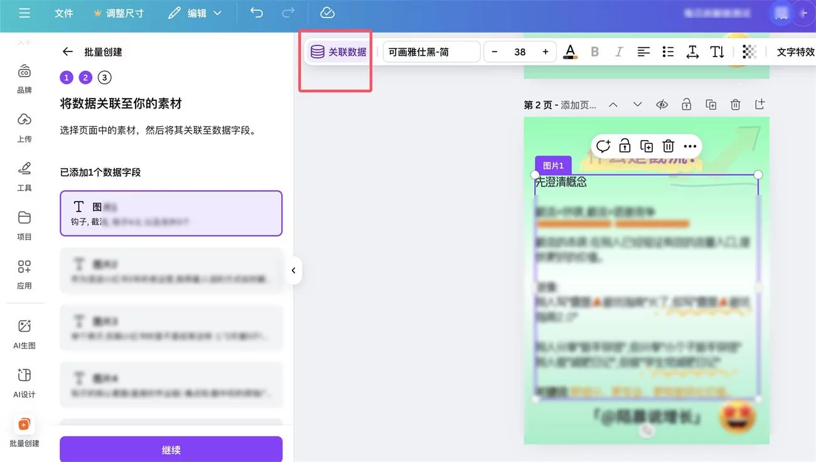Viewport: 816px width, 462px height.
Task: Open the AI生图 panel in sidebar
Action: pos(24,331)
